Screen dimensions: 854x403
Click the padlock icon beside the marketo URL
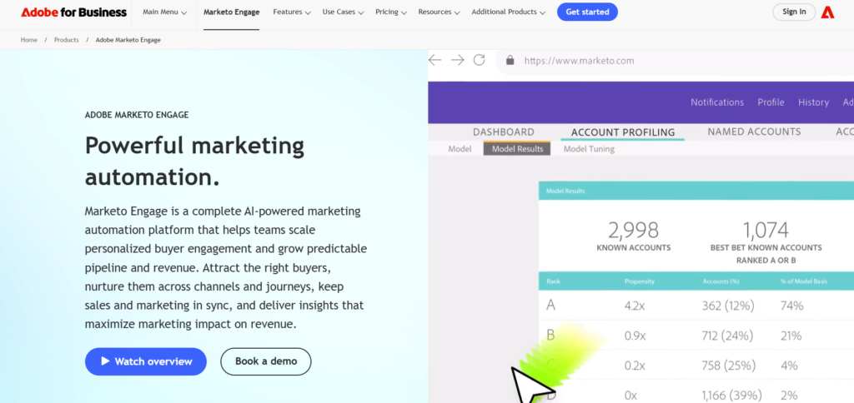point(510,60)
